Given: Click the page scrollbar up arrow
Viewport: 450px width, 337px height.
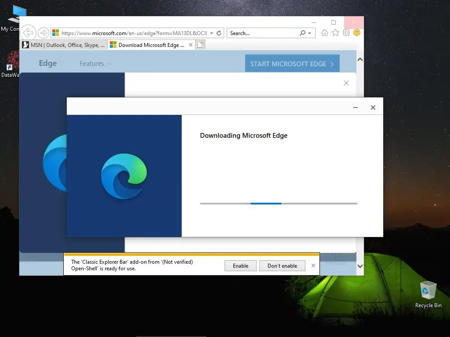Looking at the screenshot, I should [360, 60].
